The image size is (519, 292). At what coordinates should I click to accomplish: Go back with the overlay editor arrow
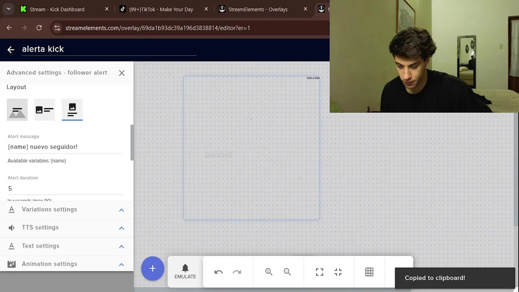click(x=11, y=49)
